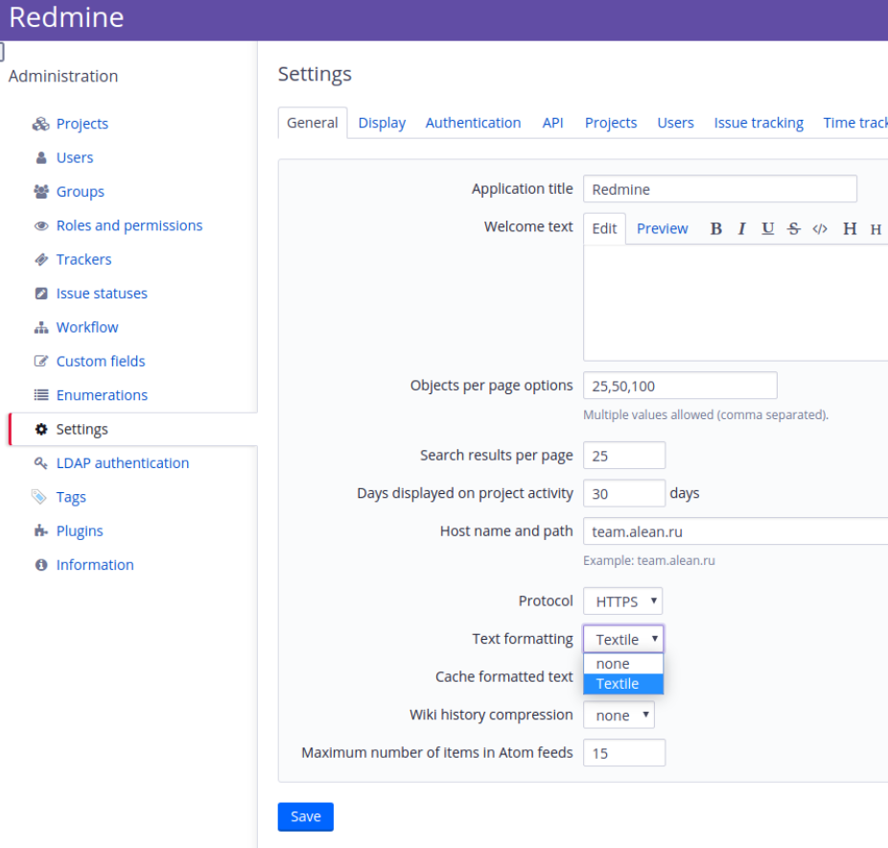Open the Authentication settings tab
This screenshot has height=848, width=888.
click(473, 123)
